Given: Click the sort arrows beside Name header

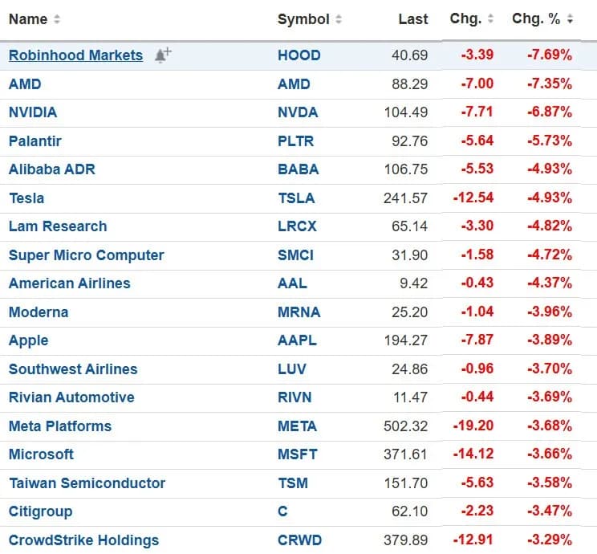Looking at the screenshot, I should click(x=57, y=19).
